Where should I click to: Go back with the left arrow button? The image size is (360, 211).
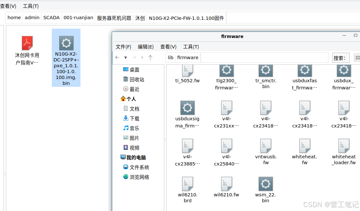point(117,58)
